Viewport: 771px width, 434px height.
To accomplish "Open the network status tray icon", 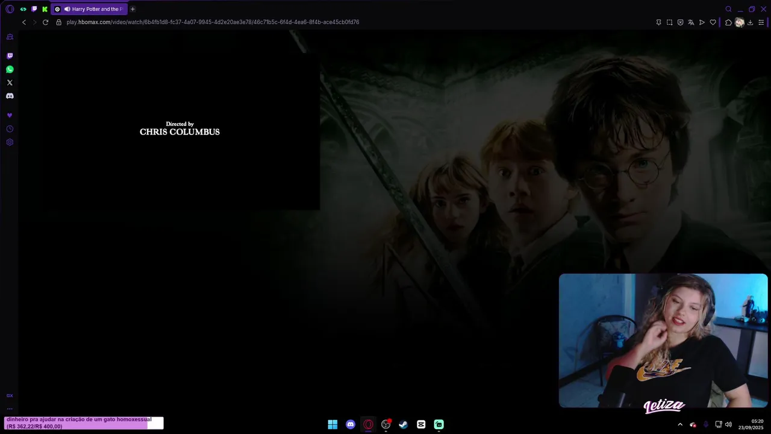I will [719, 424].
